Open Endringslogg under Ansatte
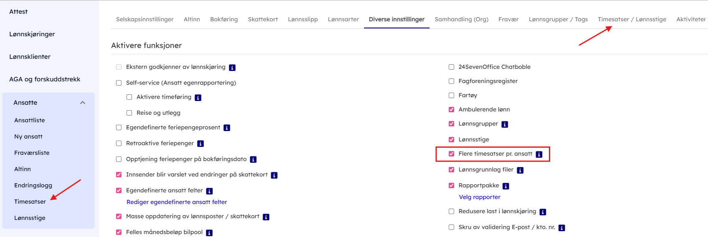The image size is (708, 237). pos(33,185)
